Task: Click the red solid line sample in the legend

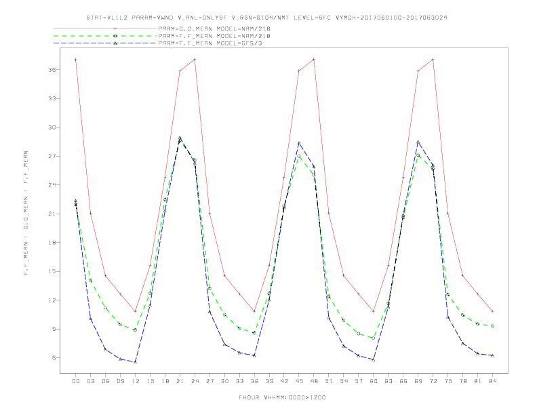Action: (x=105, y=28)
